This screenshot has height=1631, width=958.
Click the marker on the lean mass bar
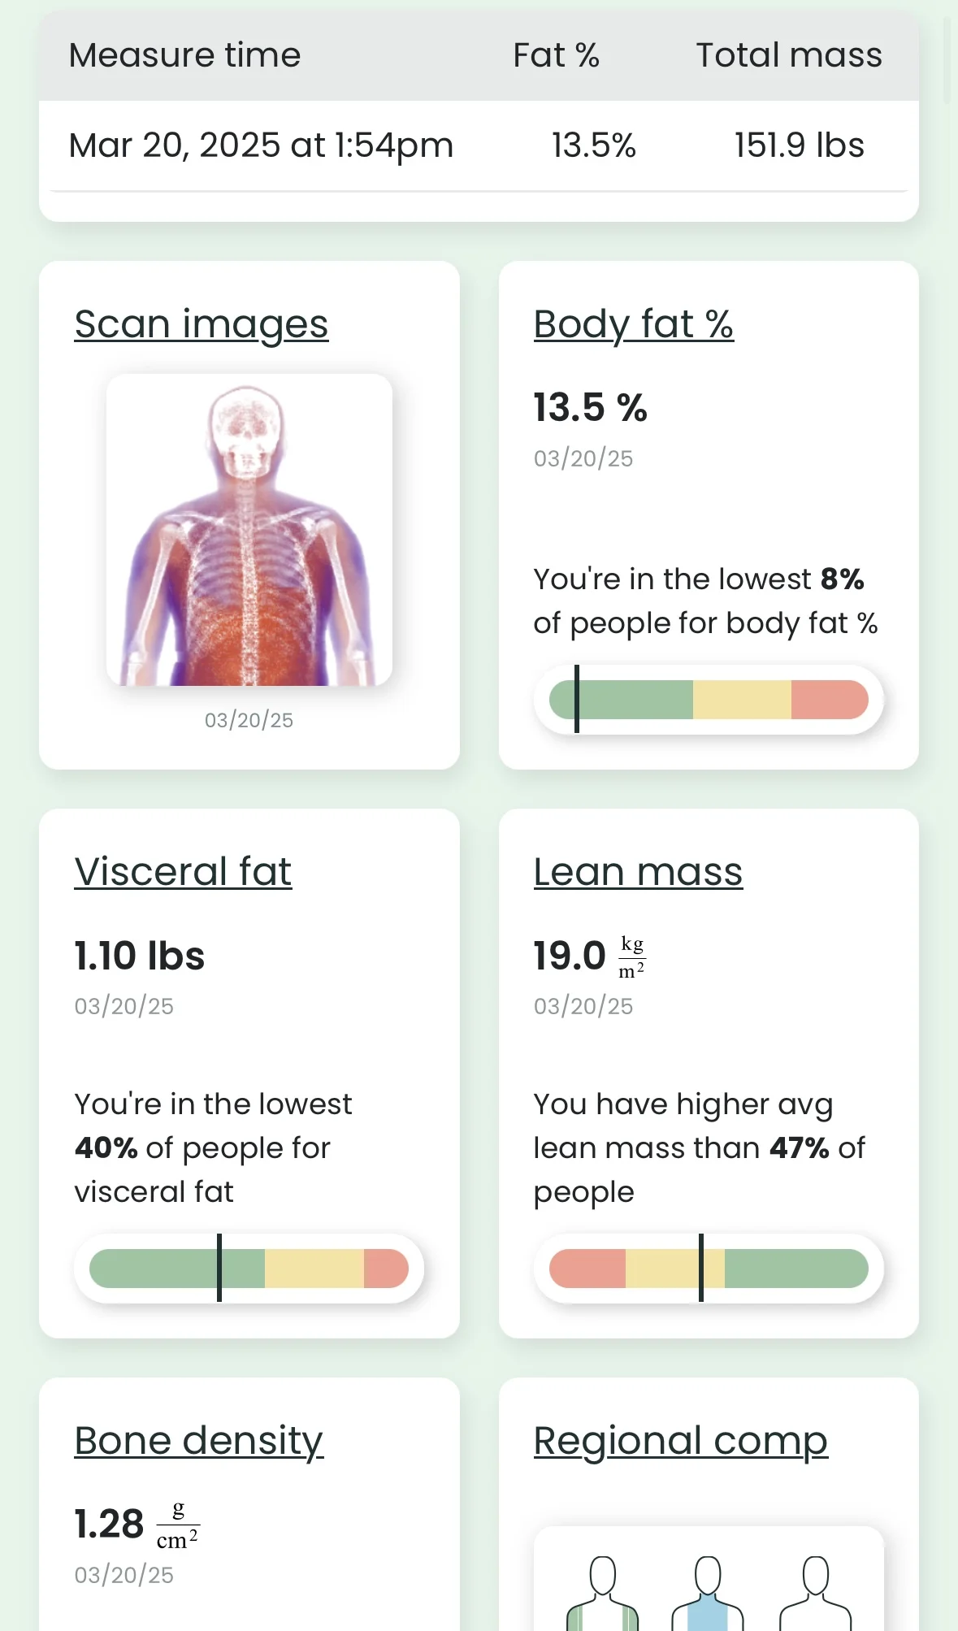[x=701, y=1268]
